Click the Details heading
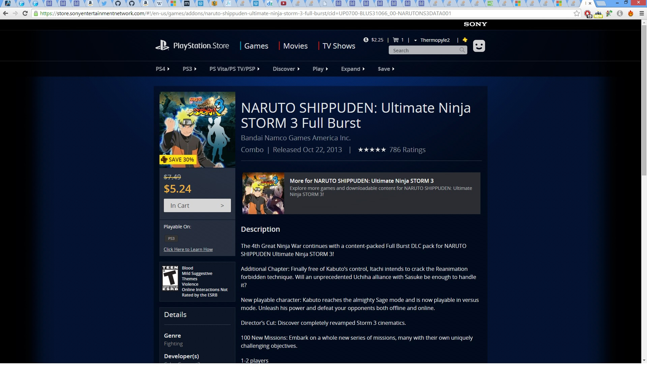Image resolution: width=647 pixels, height=368 pixels. 175,315
